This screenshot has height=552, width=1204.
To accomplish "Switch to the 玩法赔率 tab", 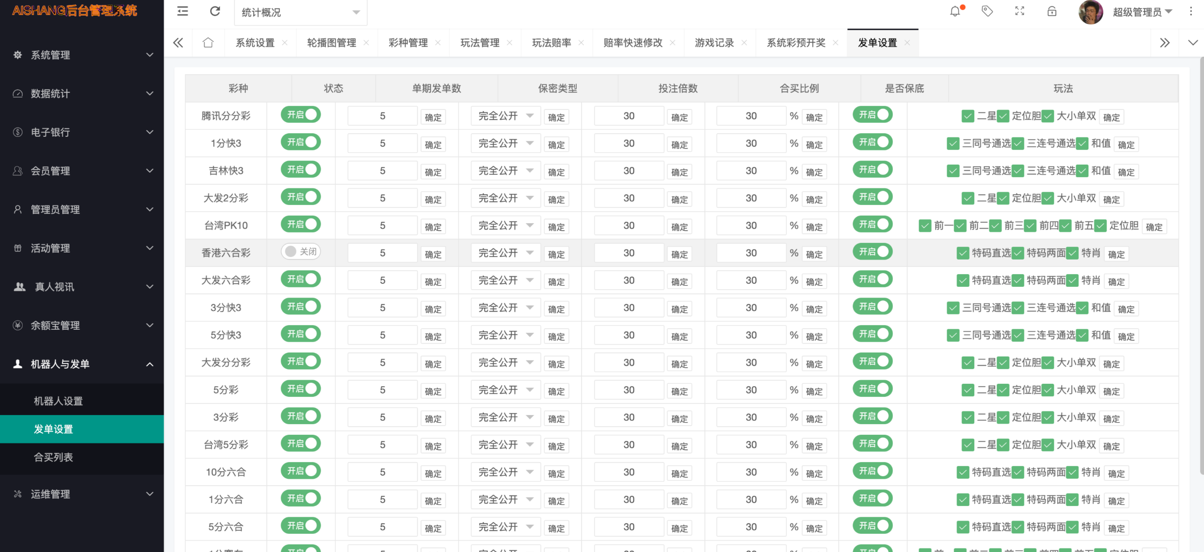I will [x=551, y=43].
